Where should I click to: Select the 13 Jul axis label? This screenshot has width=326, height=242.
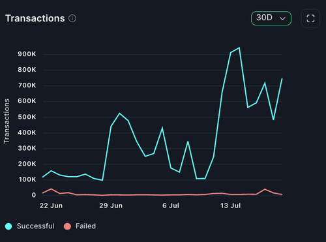[231, 205]
